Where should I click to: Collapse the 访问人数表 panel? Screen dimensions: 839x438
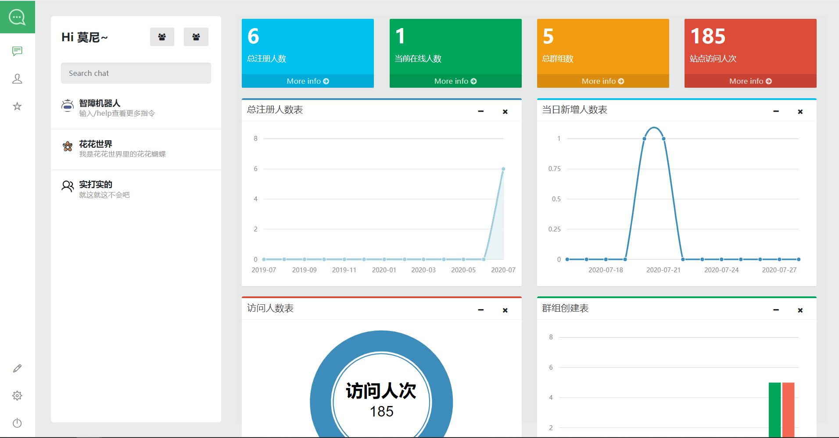coord(481,310)
